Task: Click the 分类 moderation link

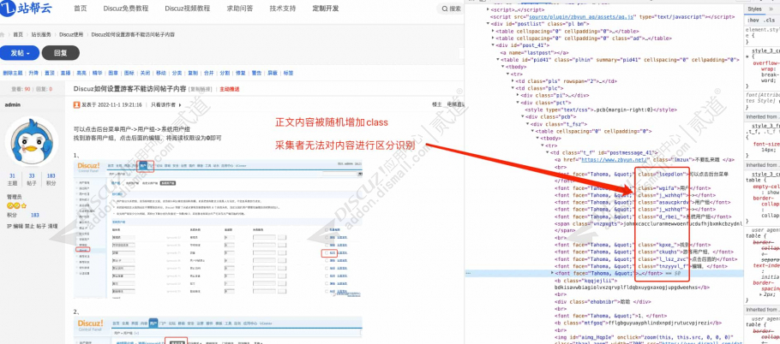Action: [x=177, y=73]
